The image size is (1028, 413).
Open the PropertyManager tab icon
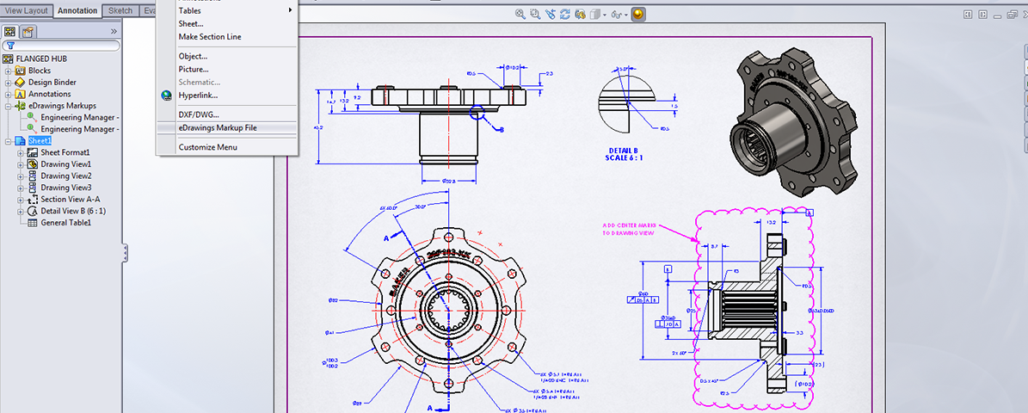pos(28,31)
